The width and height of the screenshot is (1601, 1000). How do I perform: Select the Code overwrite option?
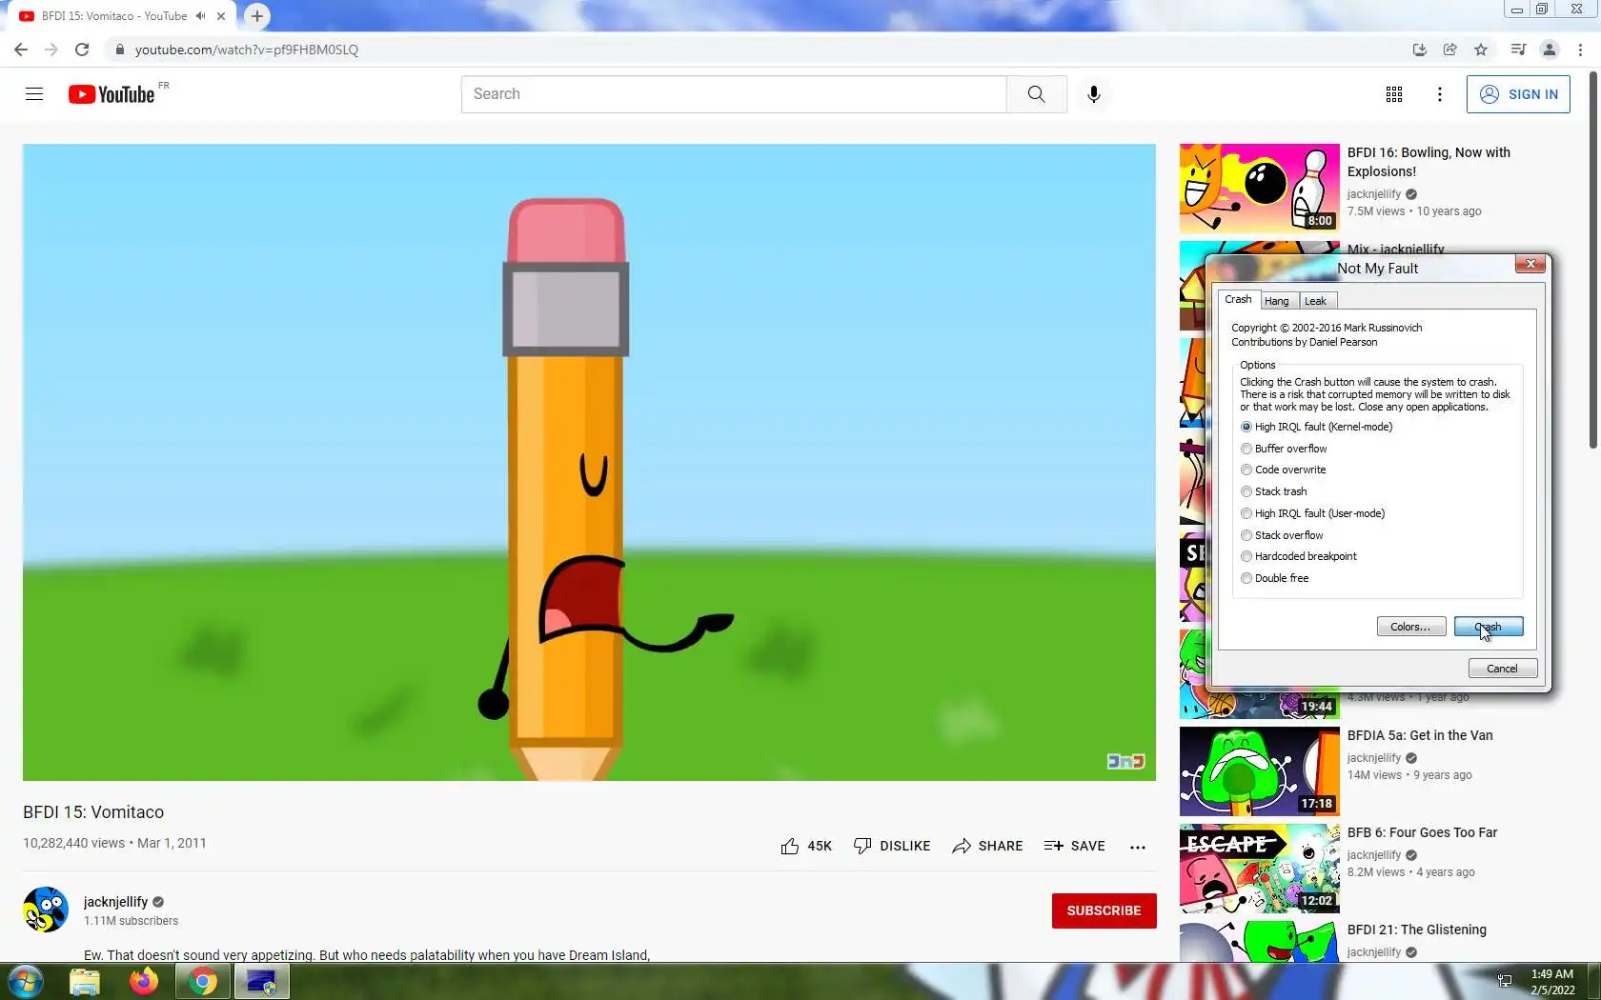(1283, 470)
